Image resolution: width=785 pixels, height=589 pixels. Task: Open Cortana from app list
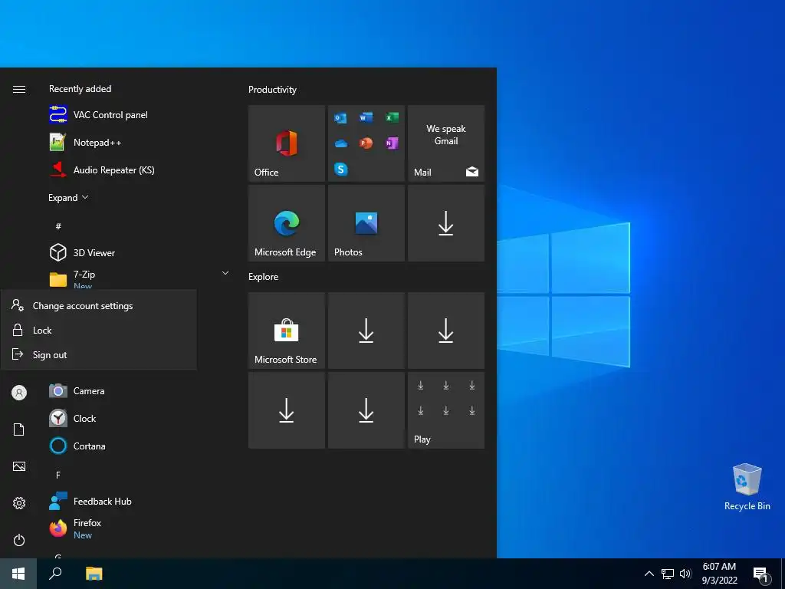click(135, 446)
